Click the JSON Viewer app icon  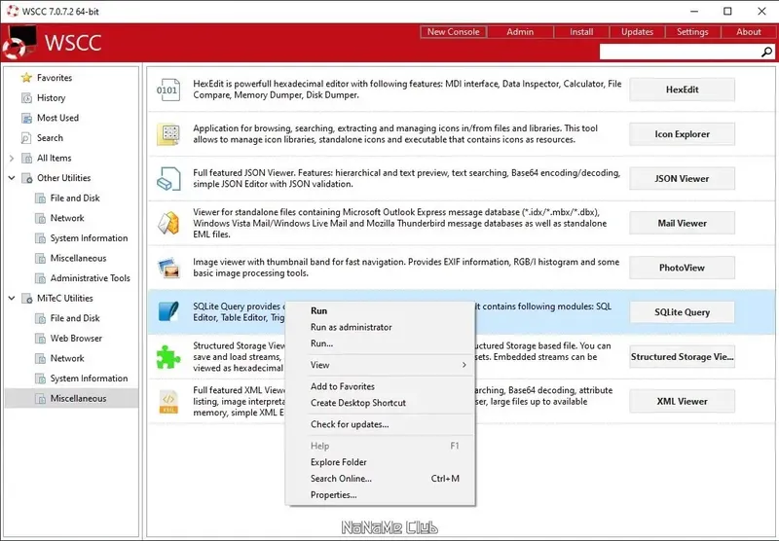pyautogui.click(x=168, y=179)
